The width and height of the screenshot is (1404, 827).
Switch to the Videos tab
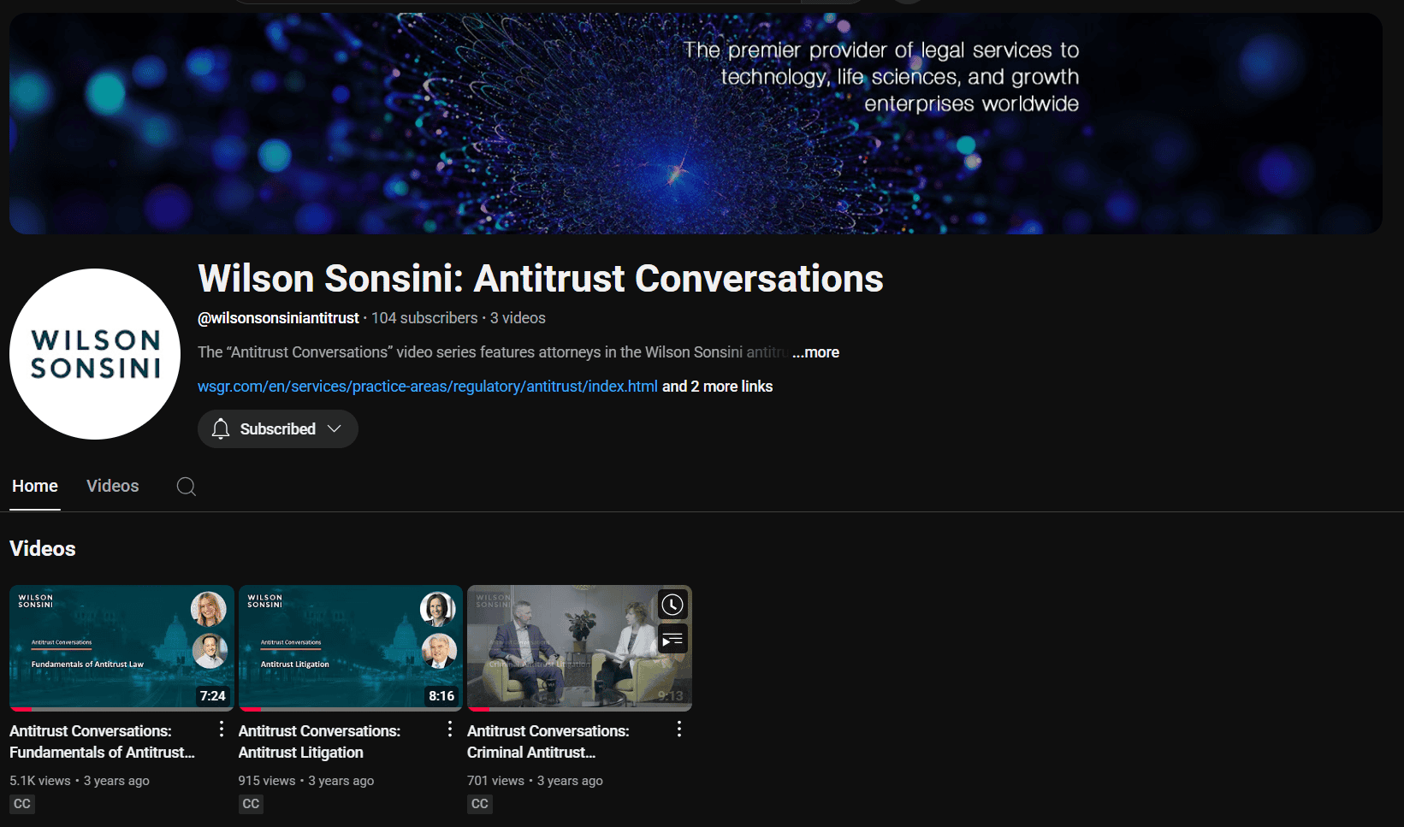point(112,486)
